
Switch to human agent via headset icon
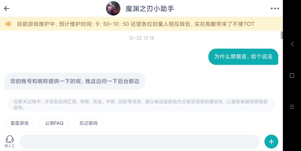10,141
